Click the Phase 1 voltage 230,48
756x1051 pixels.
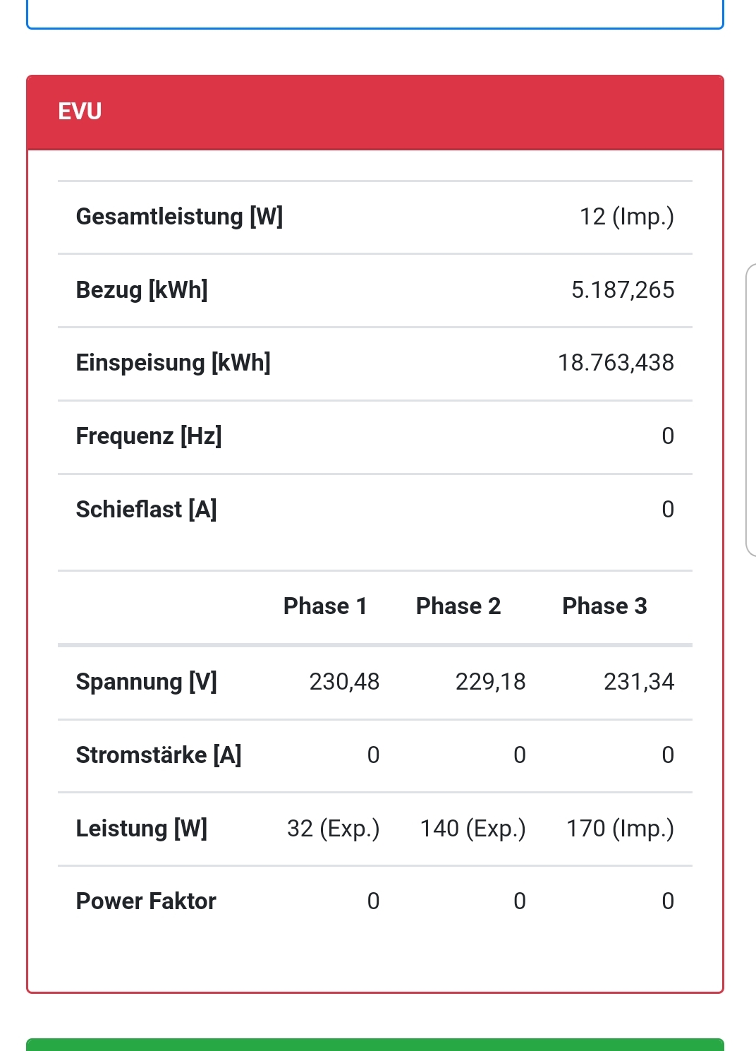pos(344,682)
